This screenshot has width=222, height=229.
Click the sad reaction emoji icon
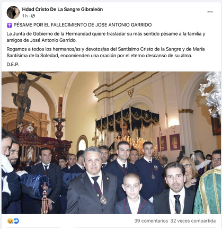coord(10,221)
